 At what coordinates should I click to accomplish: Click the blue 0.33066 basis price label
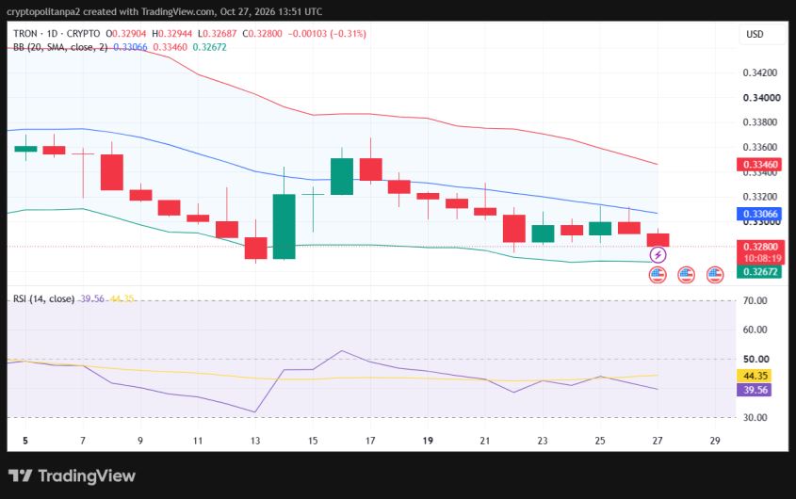(759, 214)
